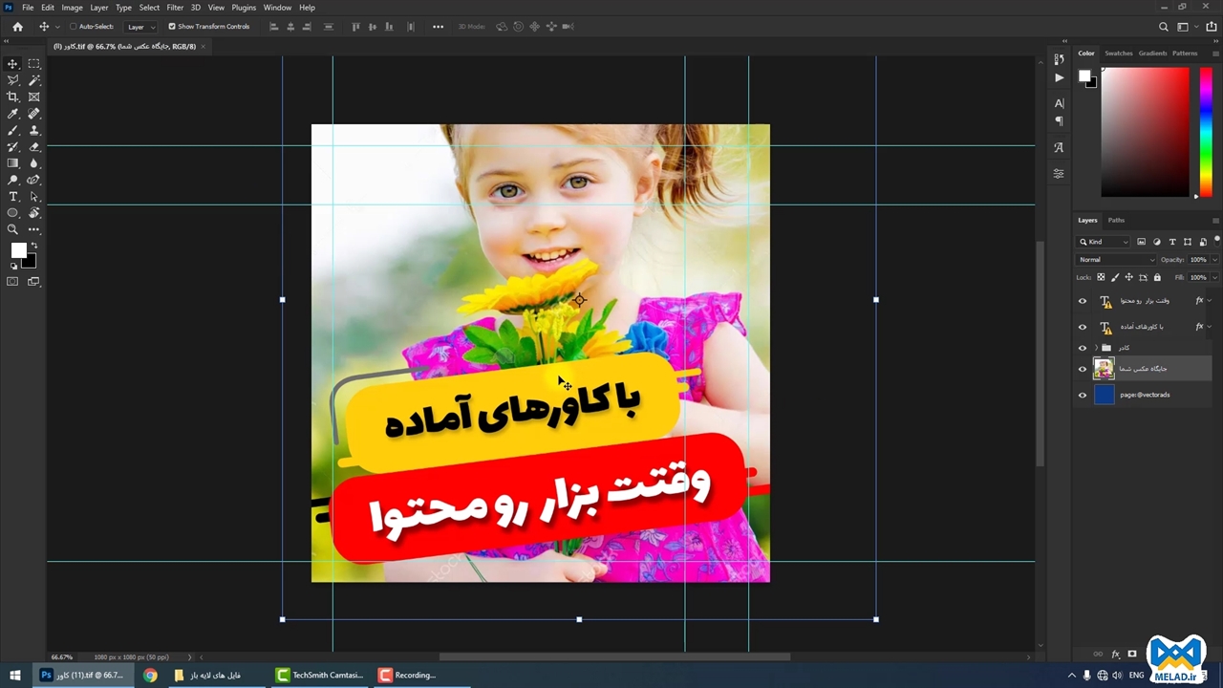Screen dimensions: 1223x688
Task: Open the Normal blend mode dropdown
Action: pos(1116,260)
